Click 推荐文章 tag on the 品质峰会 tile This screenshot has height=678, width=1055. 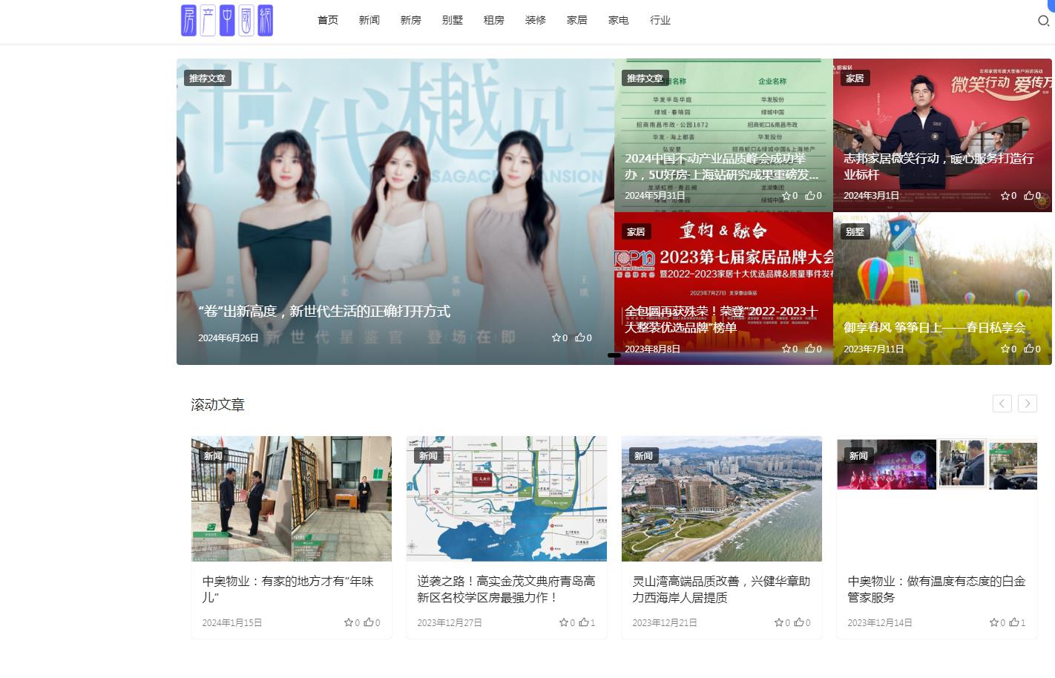[x=645, y=78]
